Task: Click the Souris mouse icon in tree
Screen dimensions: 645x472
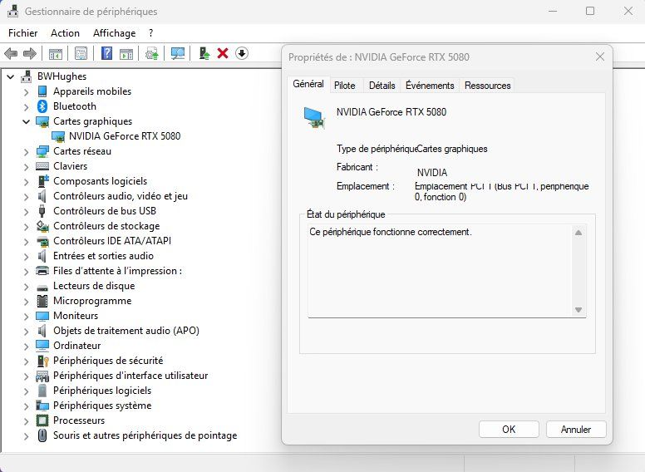Action: (x=42, y=435)
